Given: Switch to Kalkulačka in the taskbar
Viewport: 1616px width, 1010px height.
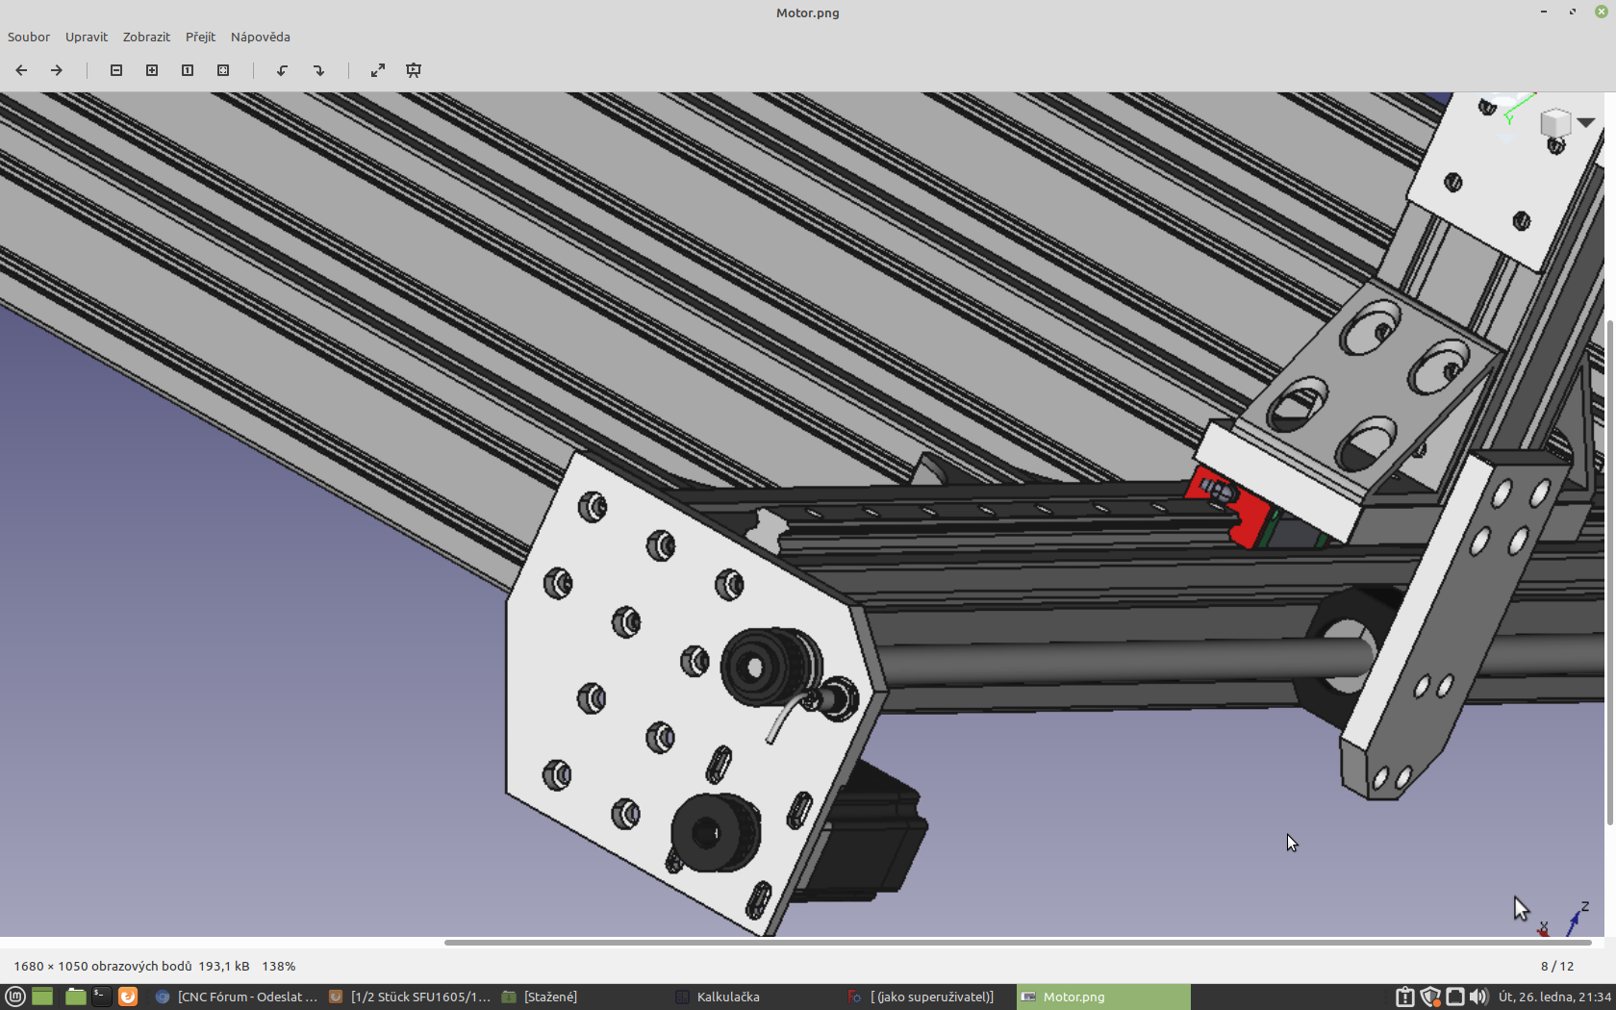Looking at the screenshot, I should click(727, 997).
